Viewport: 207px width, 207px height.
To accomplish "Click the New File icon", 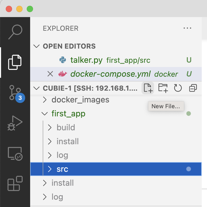I will tap(148, 88).
